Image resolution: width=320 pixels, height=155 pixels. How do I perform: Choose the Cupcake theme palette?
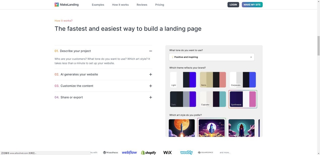[213, 99]
